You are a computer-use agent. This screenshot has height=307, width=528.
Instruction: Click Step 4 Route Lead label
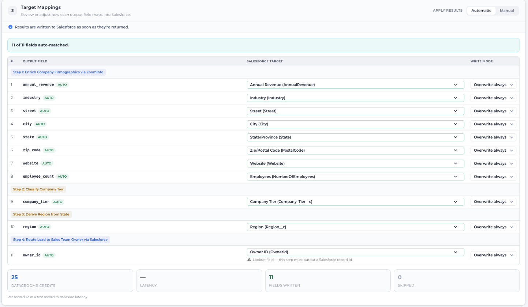pyautogui.click(x=60, y=240)
